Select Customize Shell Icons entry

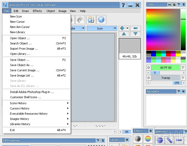click(36, 97)
